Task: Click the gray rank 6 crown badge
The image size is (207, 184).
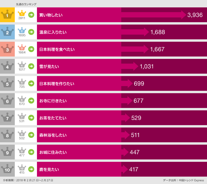Action: point(7,101)
